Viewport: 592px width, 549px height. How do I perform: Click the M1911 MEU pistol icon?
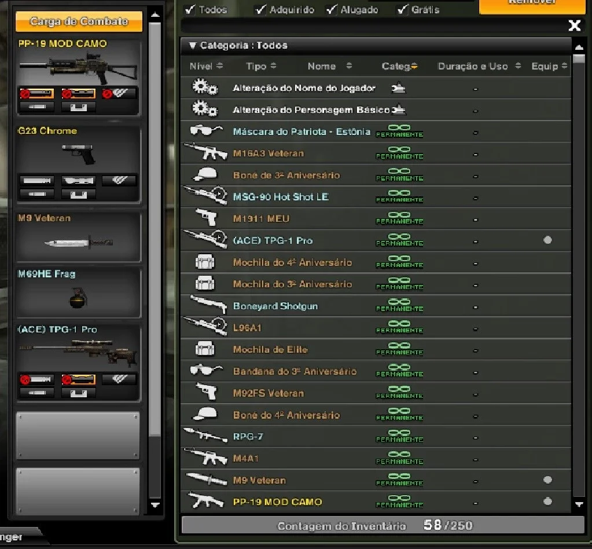(x=207, y=218)
